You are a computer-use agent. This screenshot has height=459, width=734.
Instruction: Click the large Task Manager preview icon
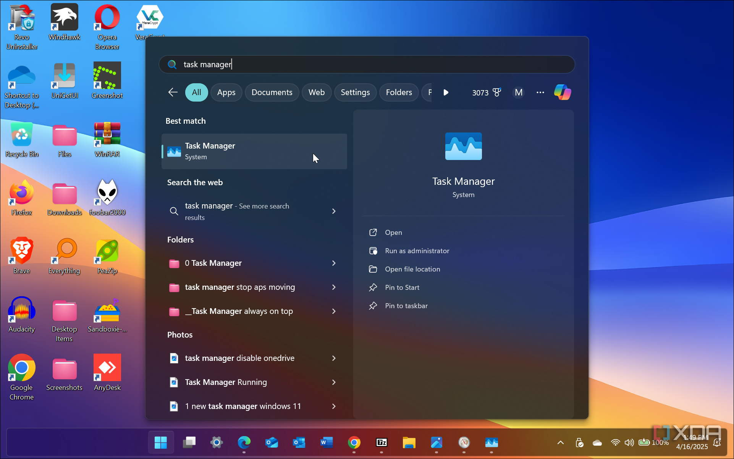point(464,146)
